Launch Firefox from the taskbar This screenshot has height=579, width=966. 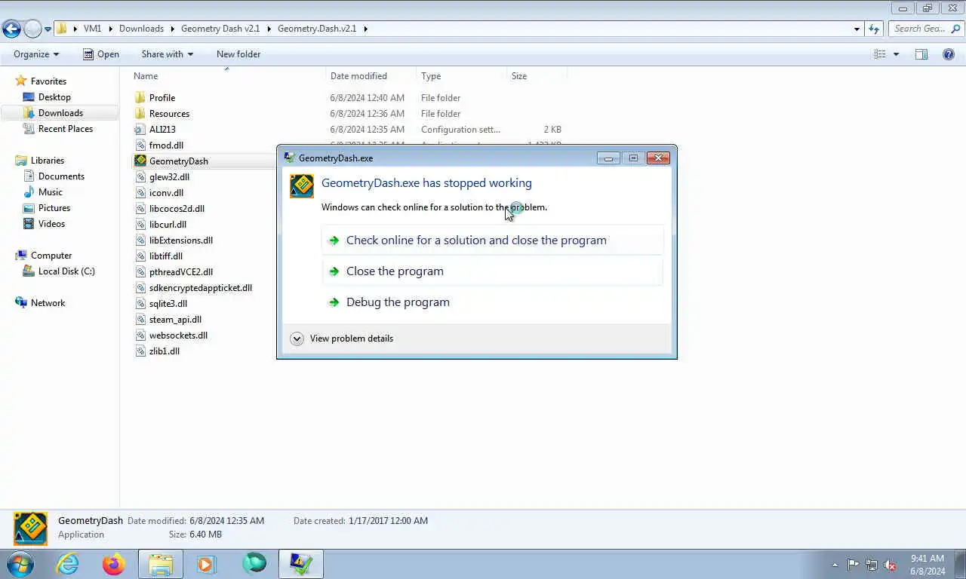tap(114, 564)
